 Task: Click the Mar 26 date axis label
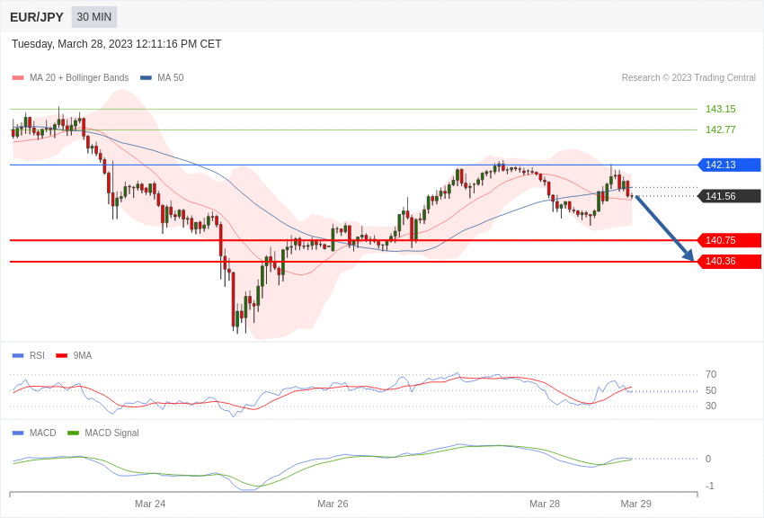pyautogui.click(x=333, y=504)
